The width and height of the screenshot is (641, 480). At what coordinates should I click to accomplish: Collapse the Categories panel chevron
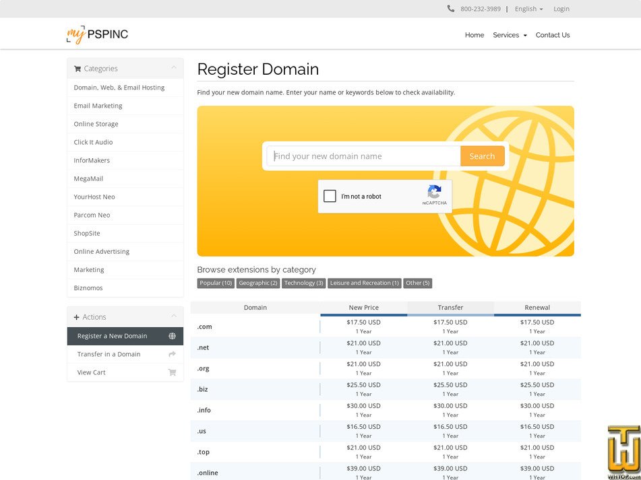(174, 68)
